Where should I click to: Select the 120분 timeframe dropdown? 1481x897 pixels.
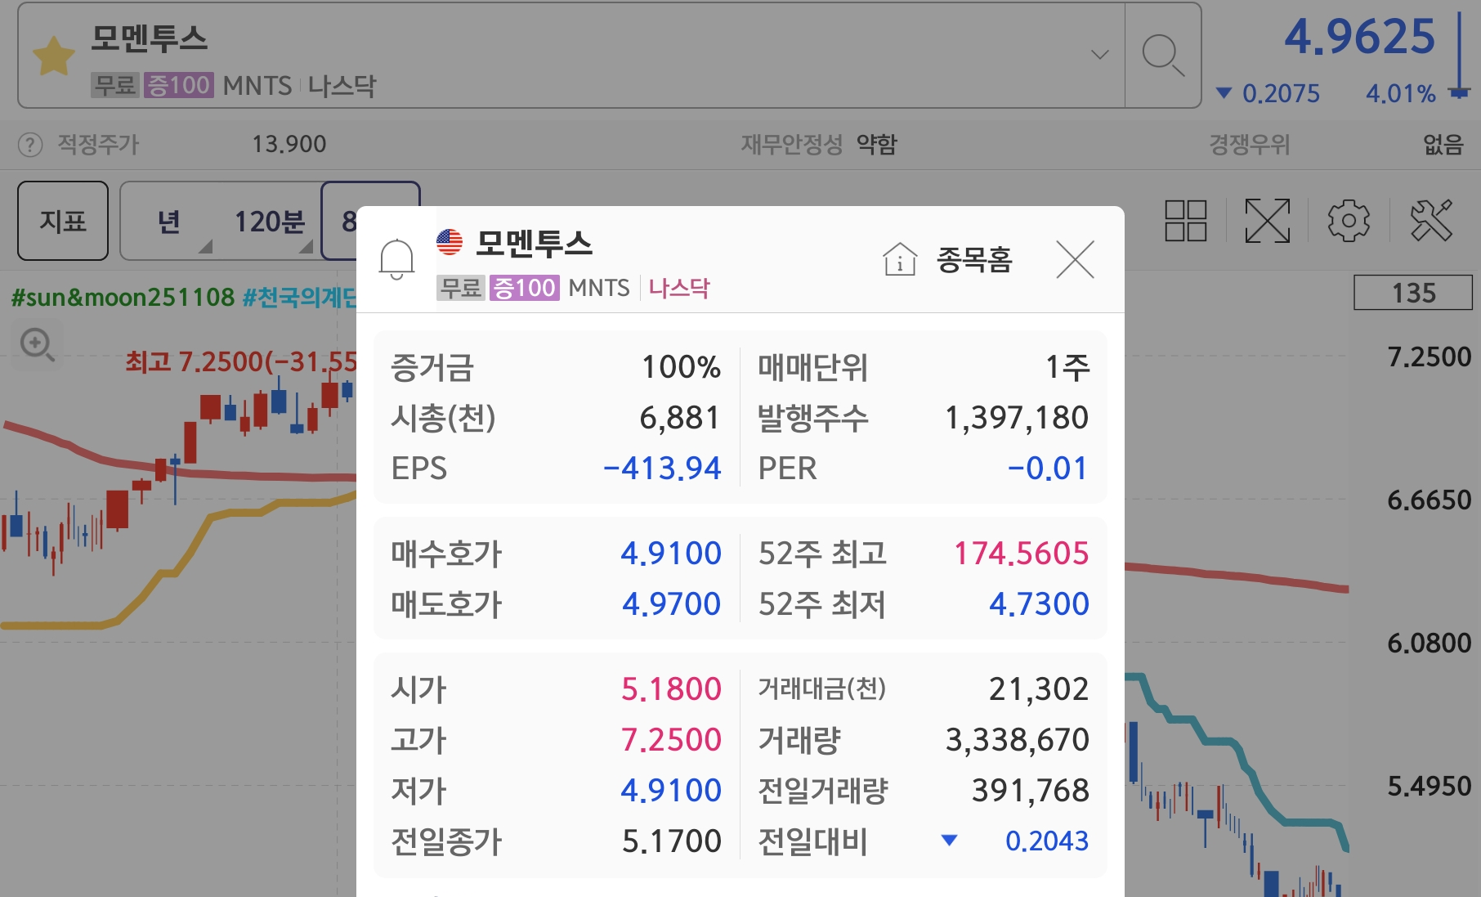point(270,221)
